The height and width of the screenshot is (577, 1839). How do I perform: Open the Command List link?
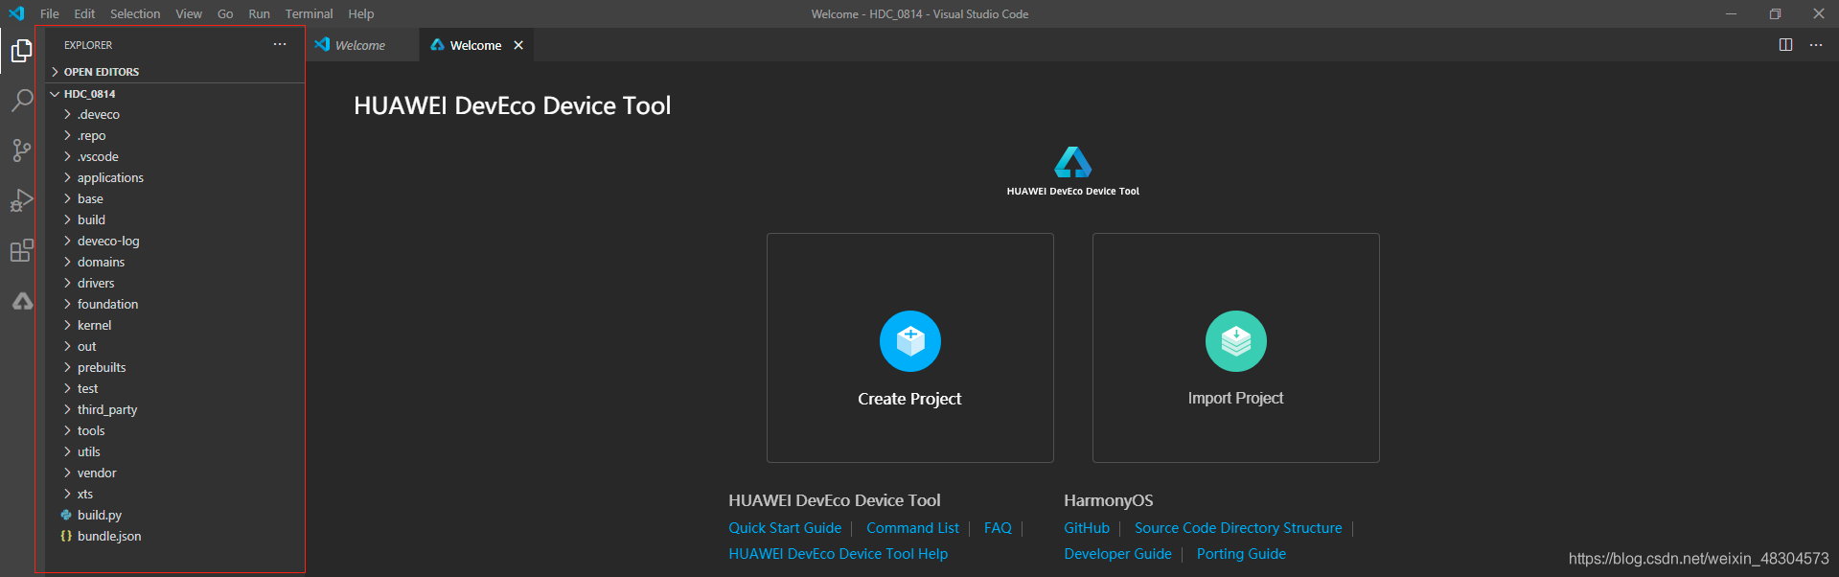coord(912,528)
